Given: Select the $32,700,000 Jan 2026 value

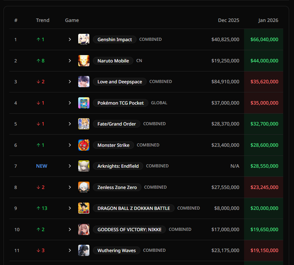Looking at the screenshot, I should (x=264, y=124).
